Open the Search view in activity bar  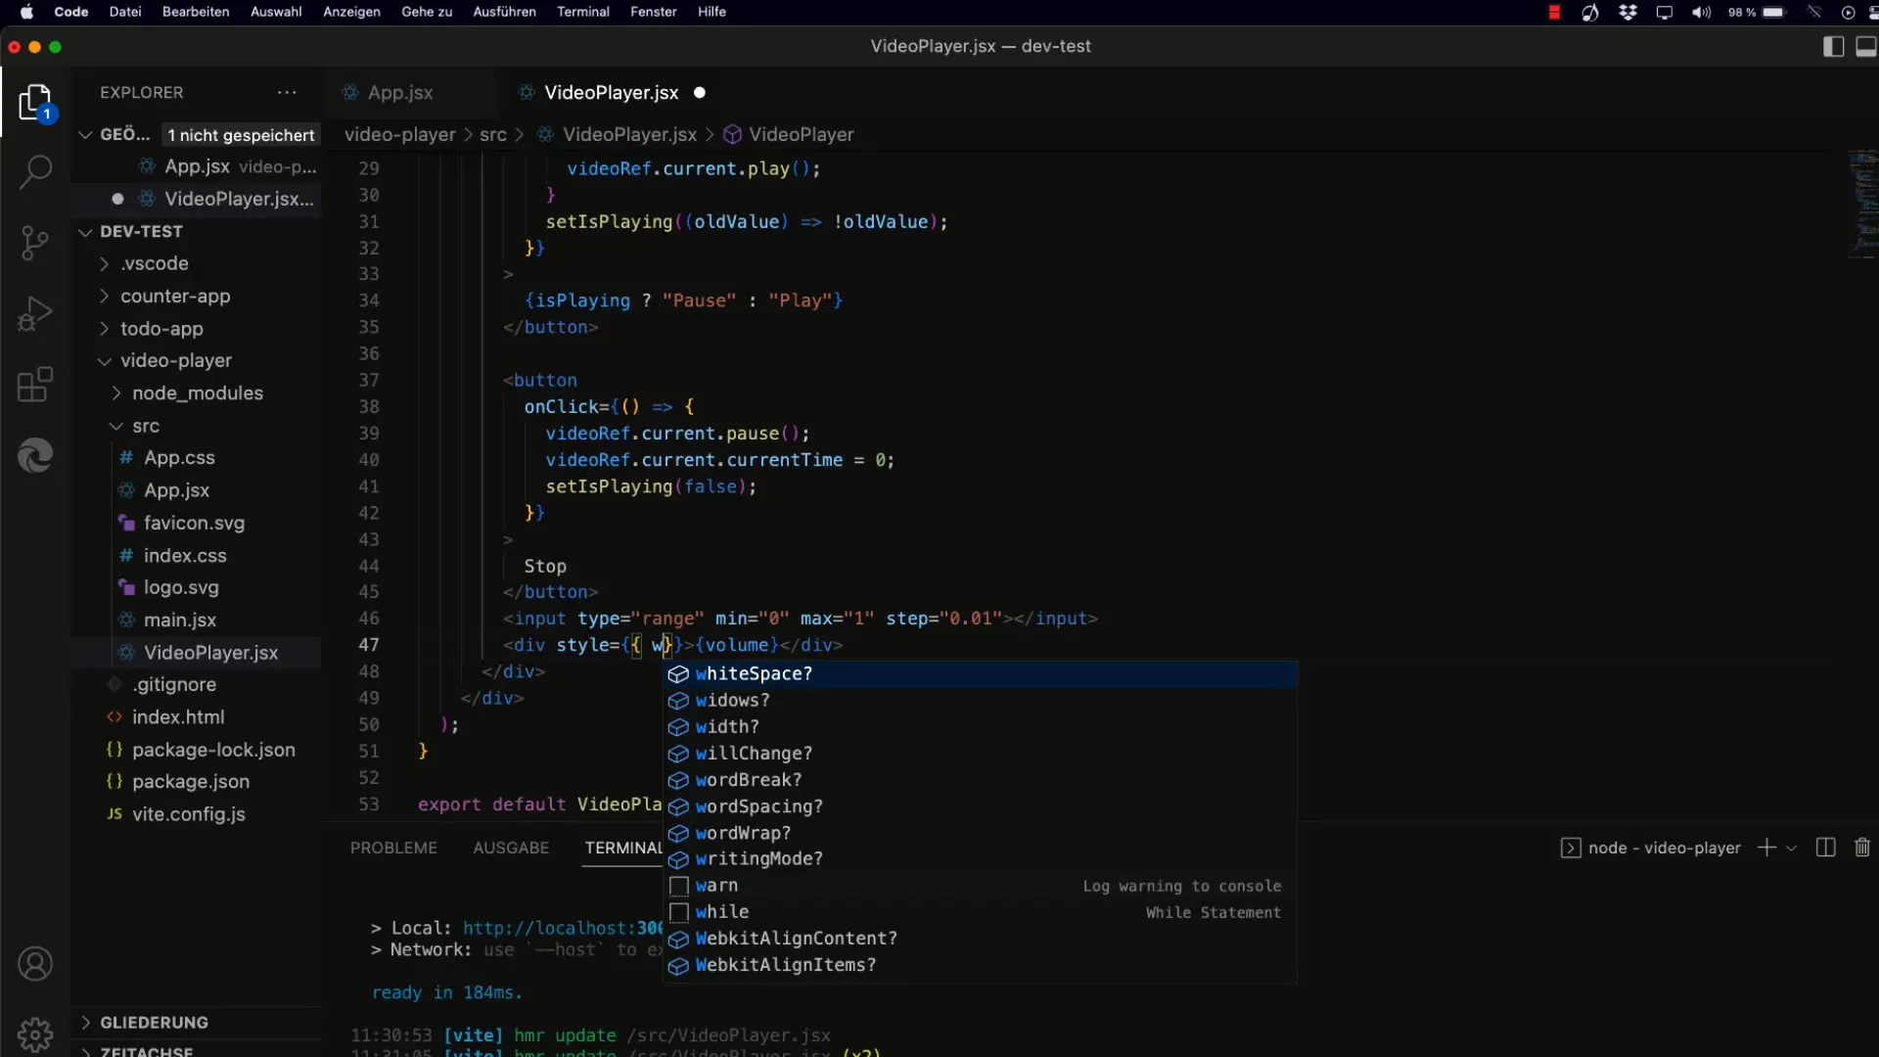(x=35, y=172)
